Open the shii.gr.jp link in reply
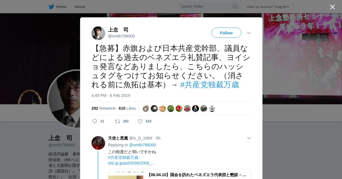Viewport: 342px width, 179px height. 132,163
